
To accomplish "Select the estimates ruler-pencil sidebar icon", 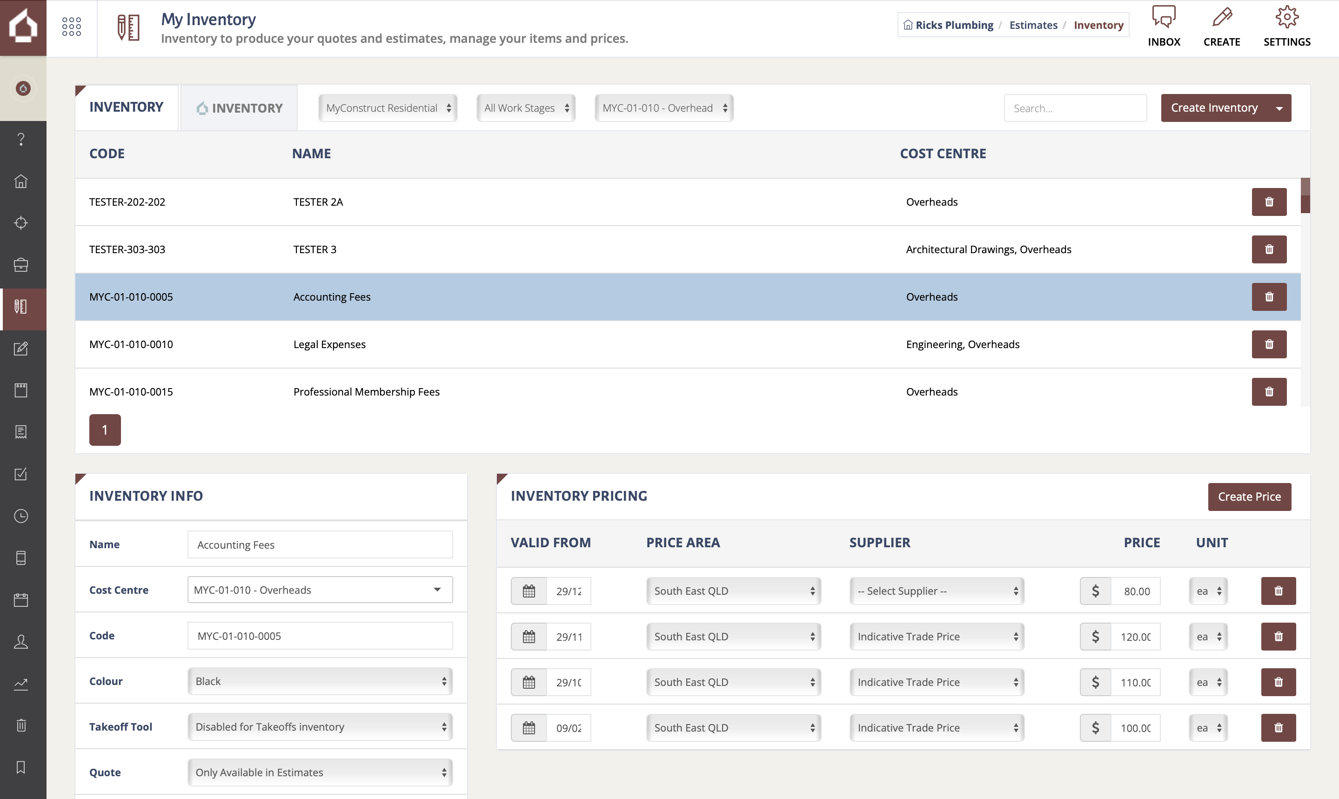I will [21, 307].
